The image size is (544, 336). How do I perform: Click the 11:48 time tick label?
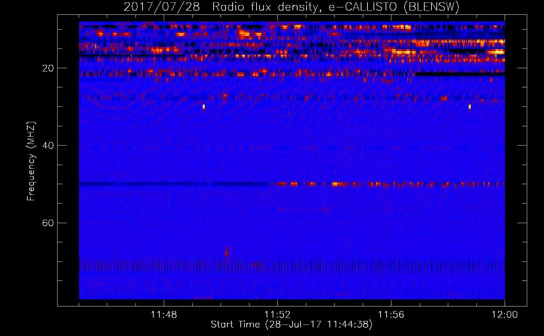point(164,315)
